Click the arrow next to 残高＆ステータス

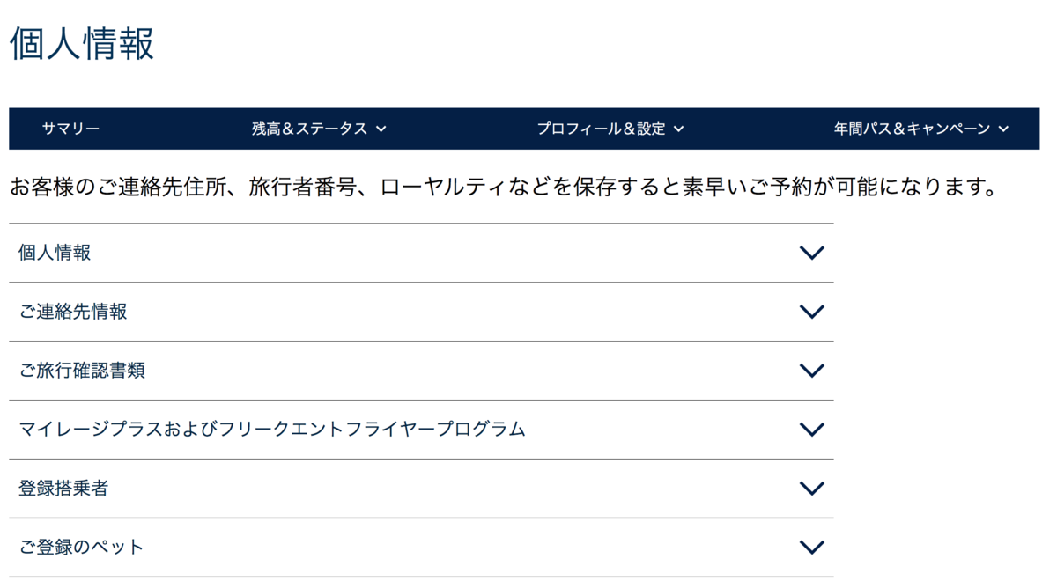[x=381, y=129]
